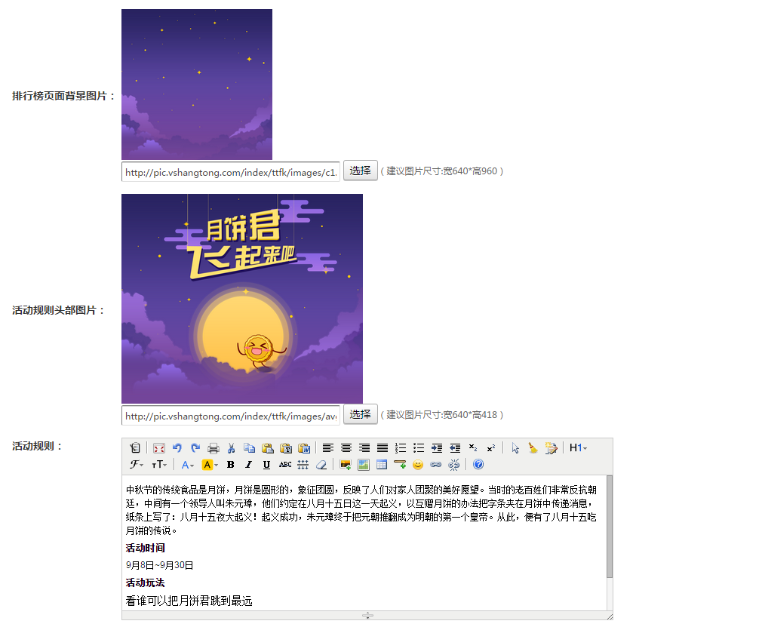Insert a table into the editor

coord(382,465)
